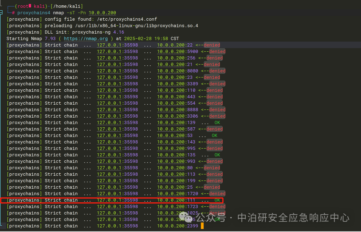Click the timestamp 2025-02-28 19:58

pyautogui.click(x=146, y=39)
